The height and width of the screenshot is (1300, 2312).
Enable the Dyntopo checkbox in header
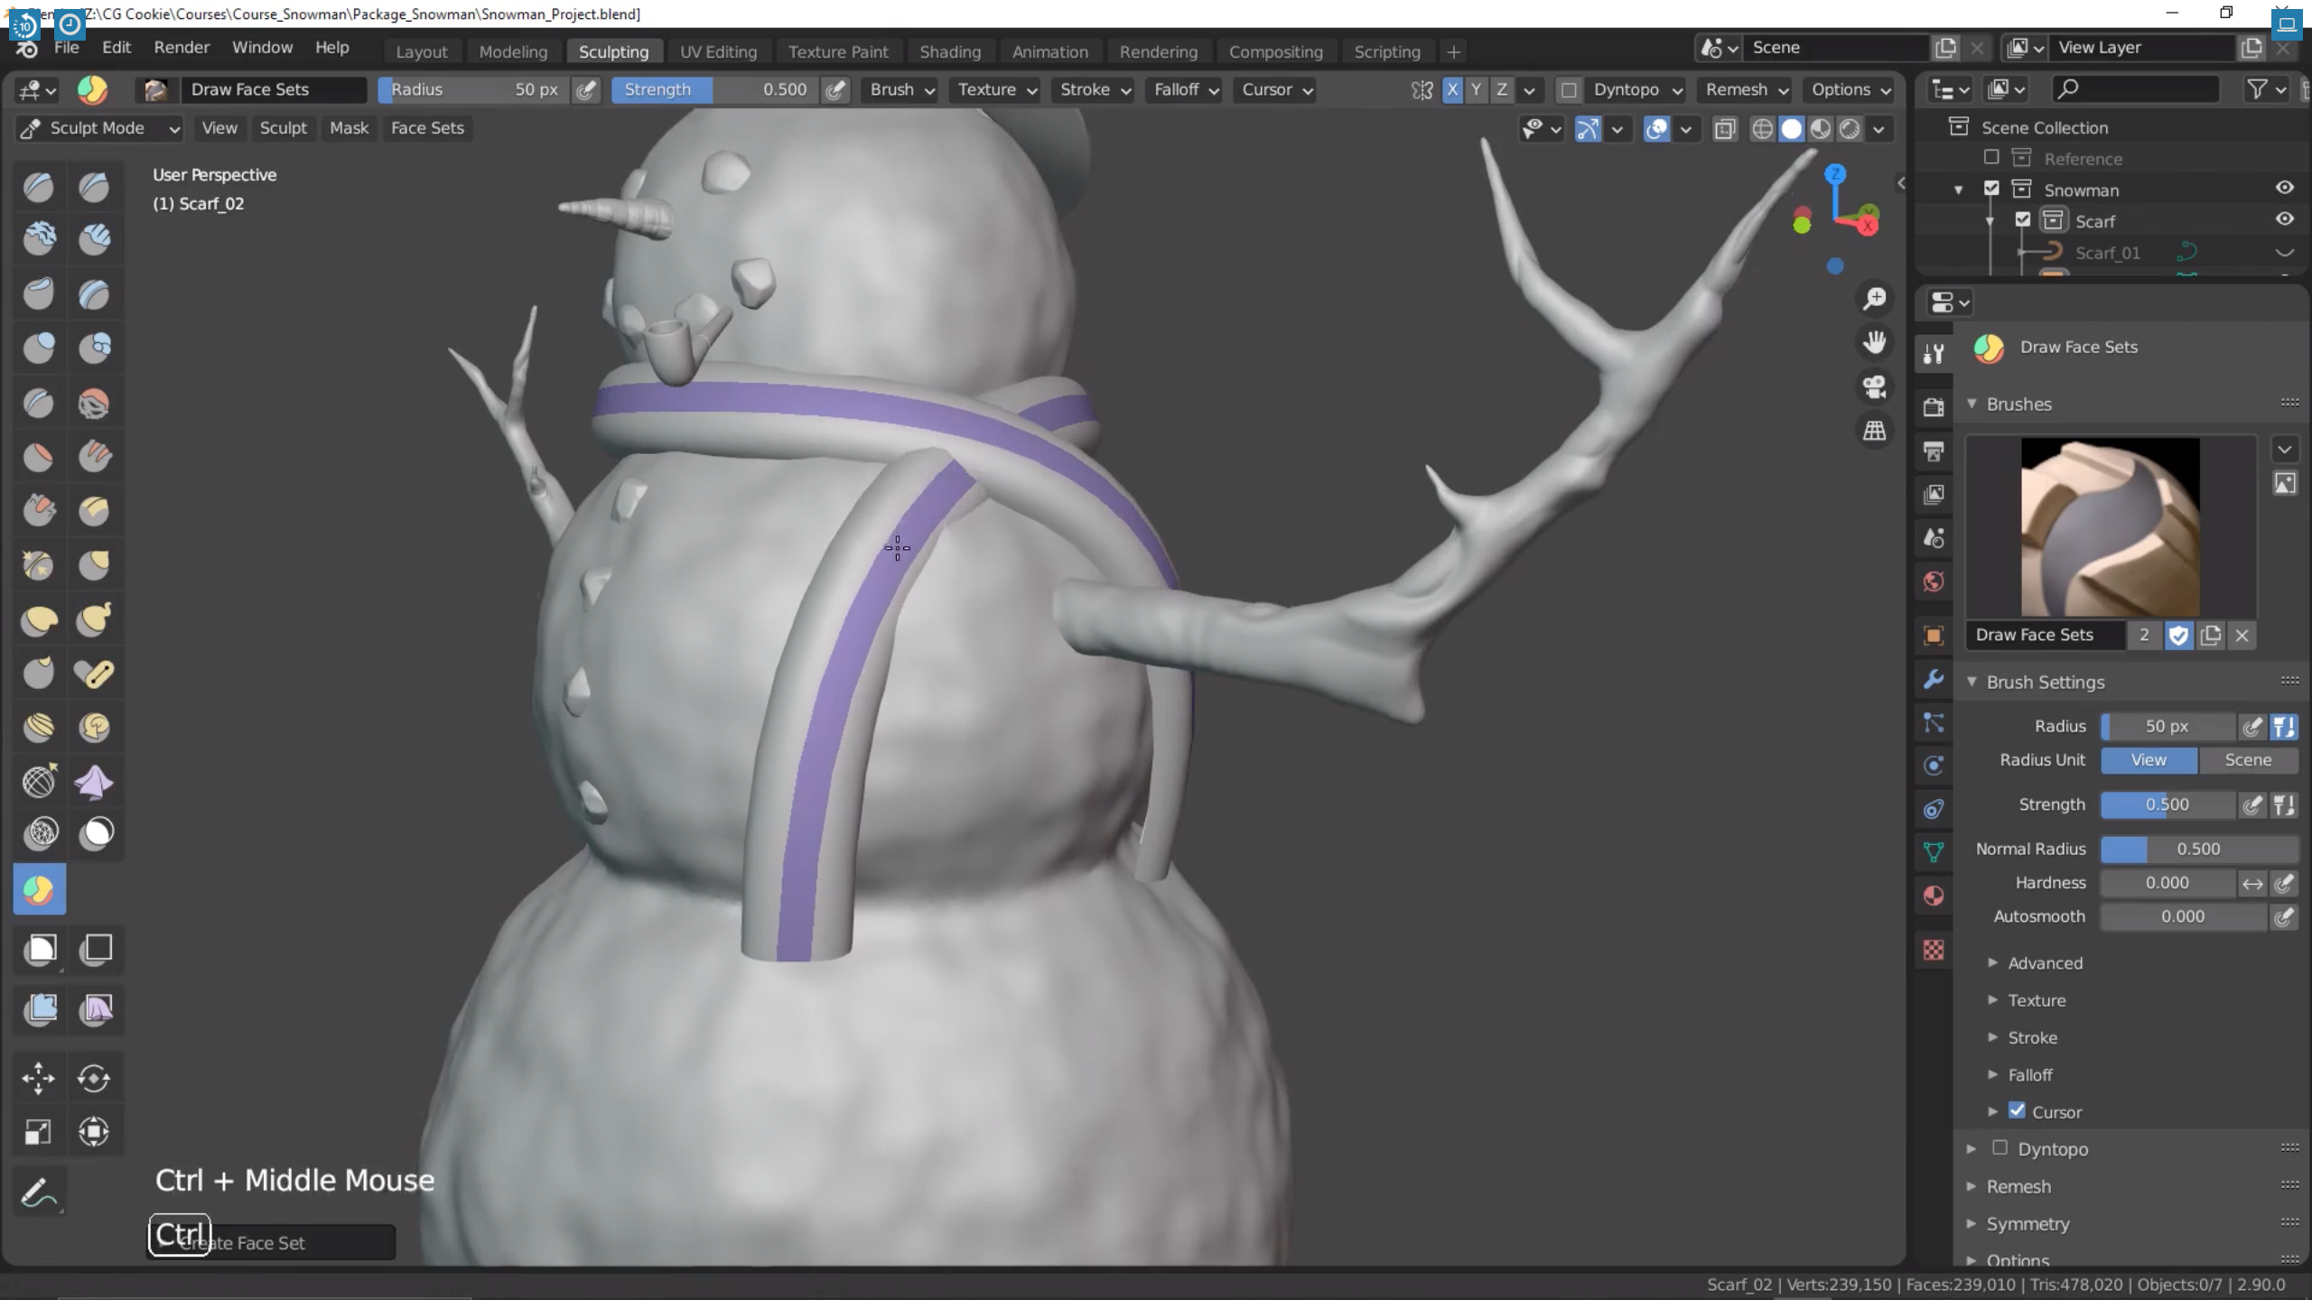tap(1569, 89)
